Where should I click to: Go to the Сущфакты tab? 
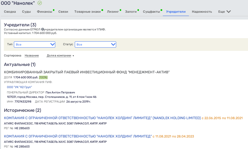point(151,12)
